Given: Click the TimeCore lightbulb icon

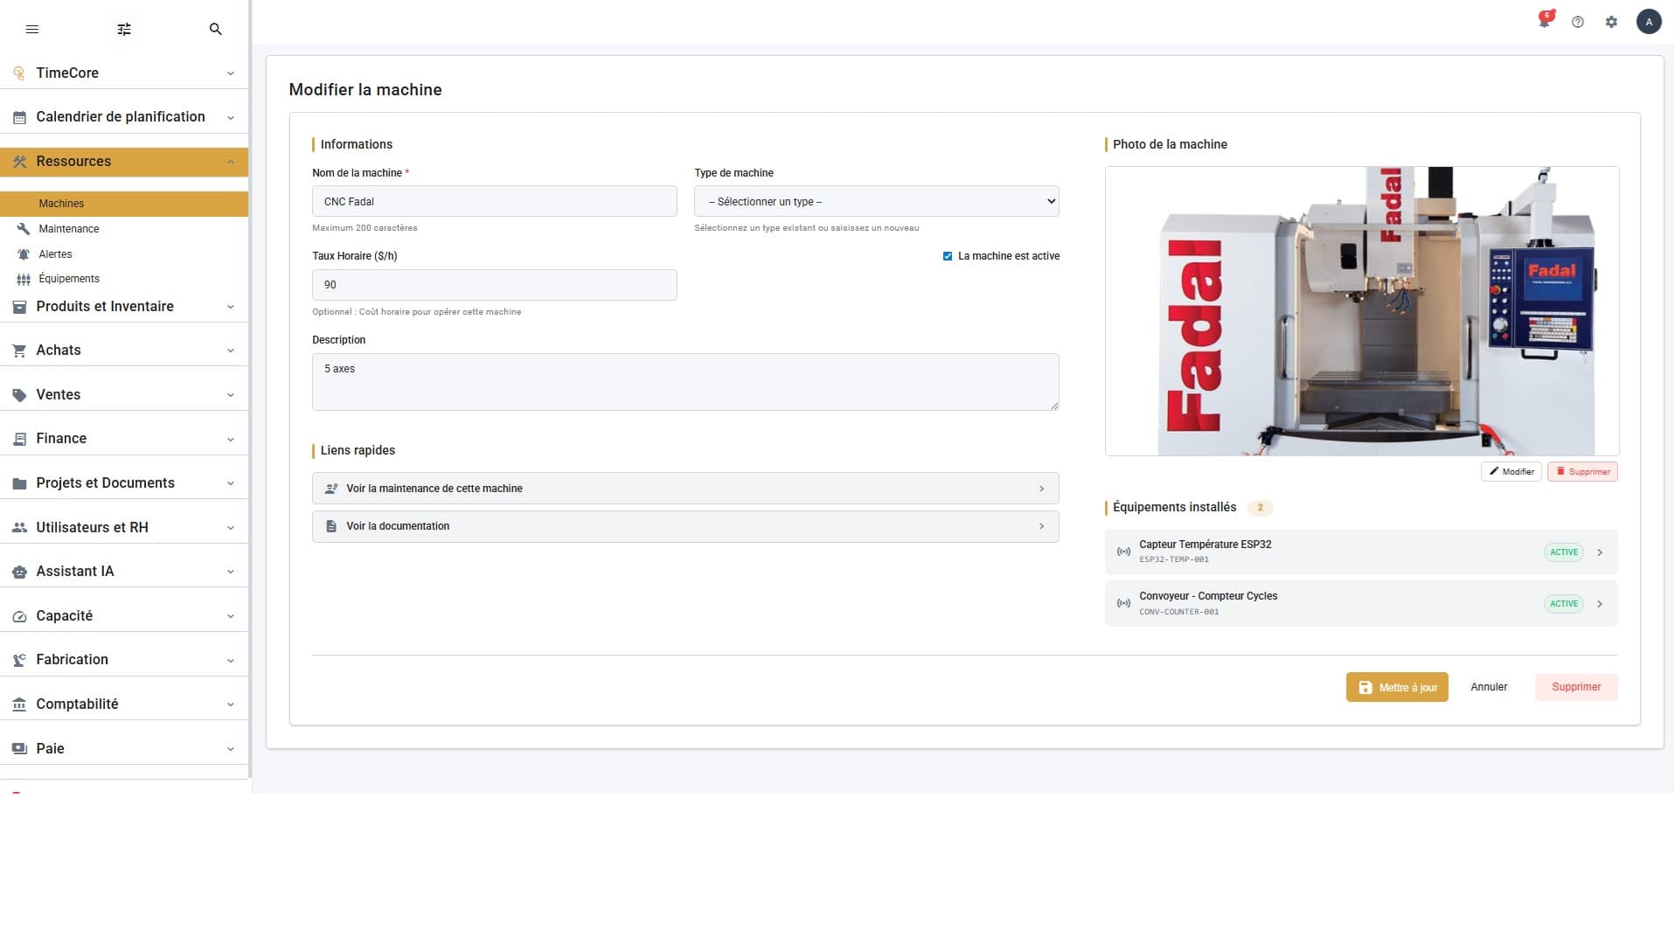Looking at the screenshot, I should coord(19,73).
